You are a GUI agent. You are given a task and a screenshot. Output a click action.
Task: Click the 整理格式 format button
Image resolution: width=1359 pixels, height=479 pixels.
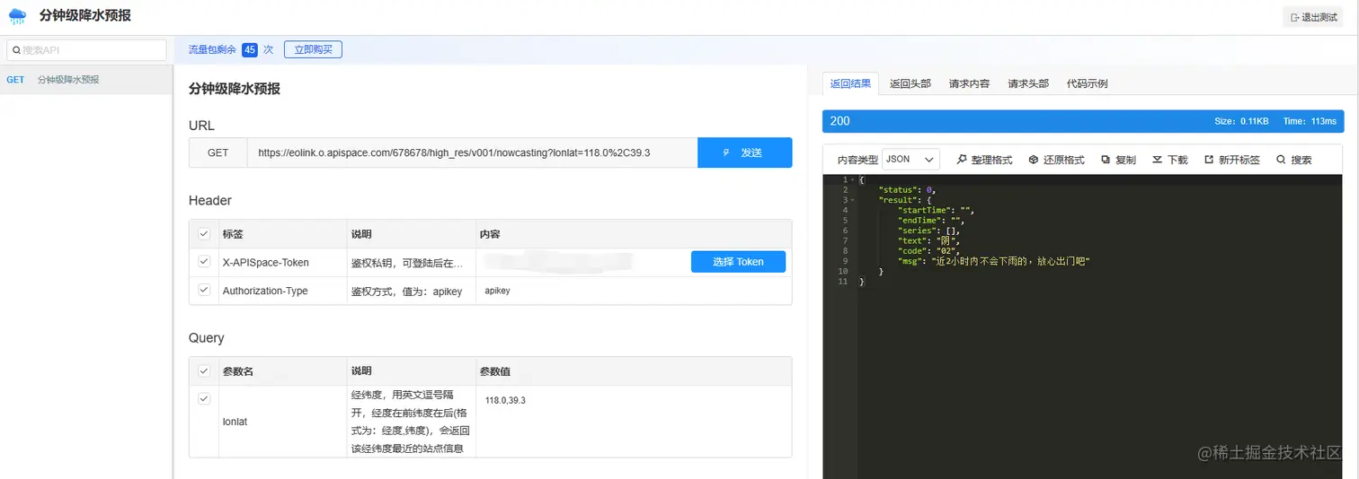pos(984,160)
